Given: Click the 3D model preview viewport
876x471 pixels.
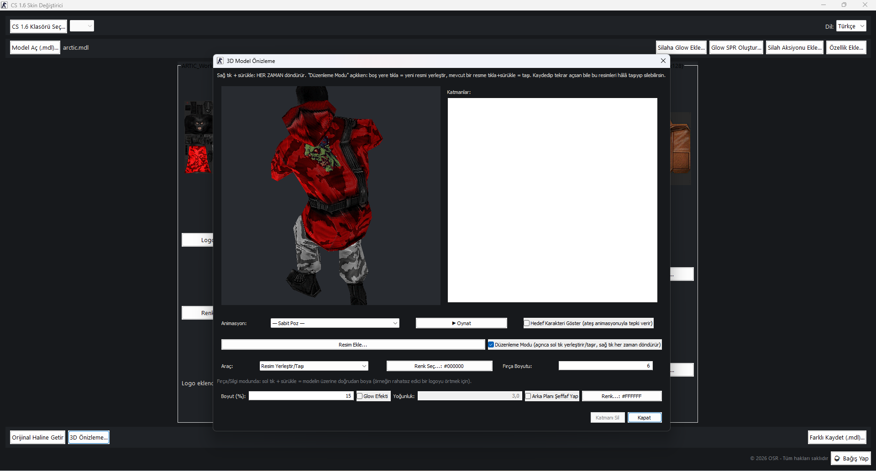Looking at the screenshot, I should tap(330, 195).
